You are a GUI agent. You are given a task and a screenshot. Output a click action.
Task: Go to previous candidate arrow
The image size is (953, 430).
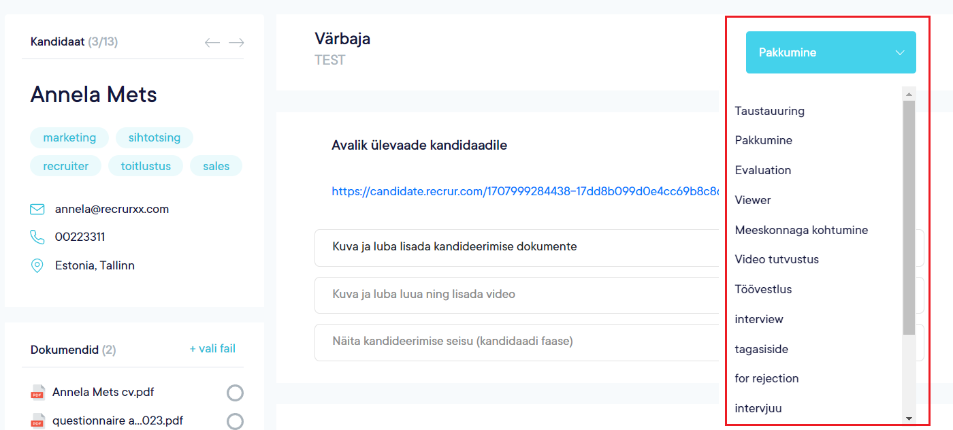[212, 43]
